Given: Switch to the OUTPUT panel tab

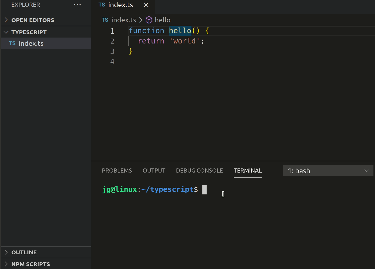Looking at the screenshot, I should pos(154,171).
